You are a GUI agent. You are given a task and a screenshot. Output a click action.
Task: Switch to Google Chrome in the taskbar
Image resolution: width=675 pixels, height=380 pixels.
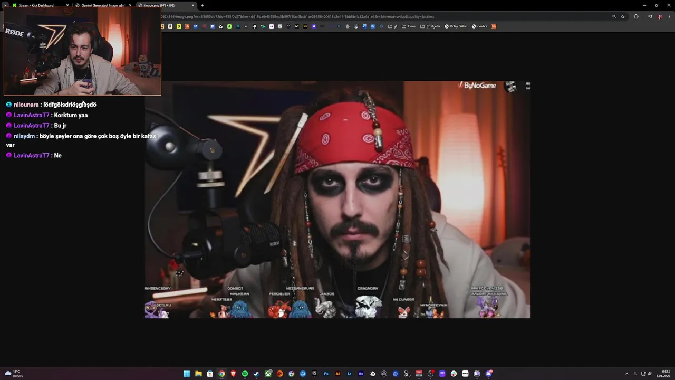tap(222, 374)
